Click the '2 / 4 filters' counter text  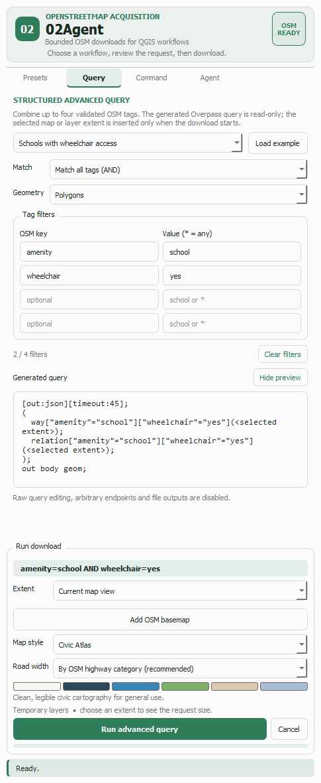click(x=30, y=354)
